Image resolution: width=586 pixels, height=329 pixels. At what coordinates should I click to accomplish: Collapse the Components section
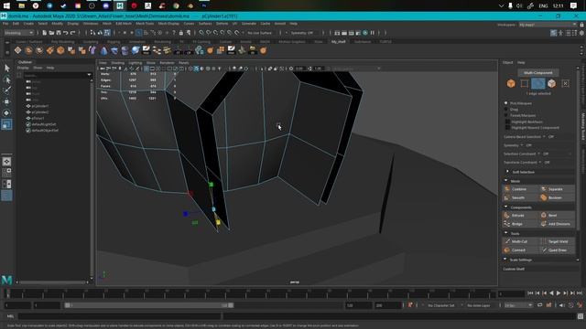506,207
